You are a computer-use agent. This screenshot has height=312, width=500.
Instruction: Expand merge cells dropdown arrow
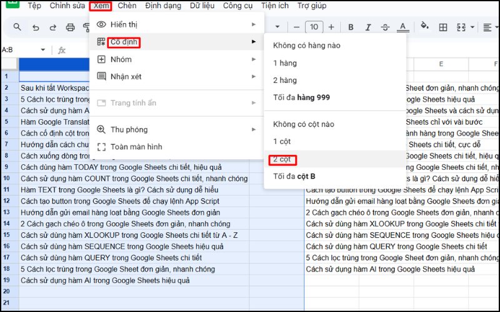(x=472, y=27)
